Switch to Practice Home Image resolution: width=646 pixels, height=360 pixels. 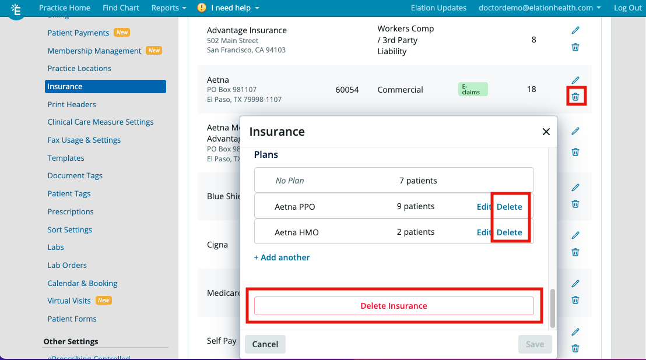(x=65, y=8)
